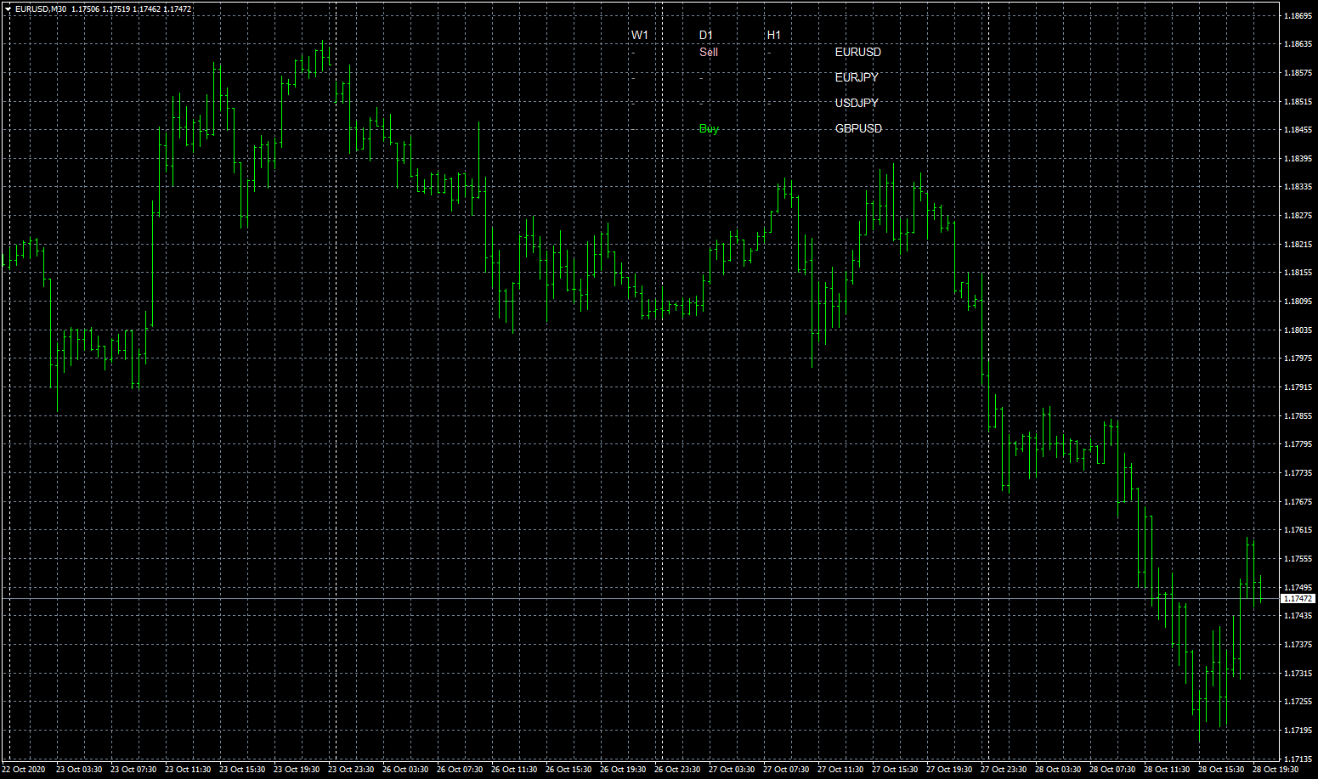Click the 28 Oct 07:30 time label
Image resolution: width=1318 pixels, height=779 pixels.
[1112, 770]
